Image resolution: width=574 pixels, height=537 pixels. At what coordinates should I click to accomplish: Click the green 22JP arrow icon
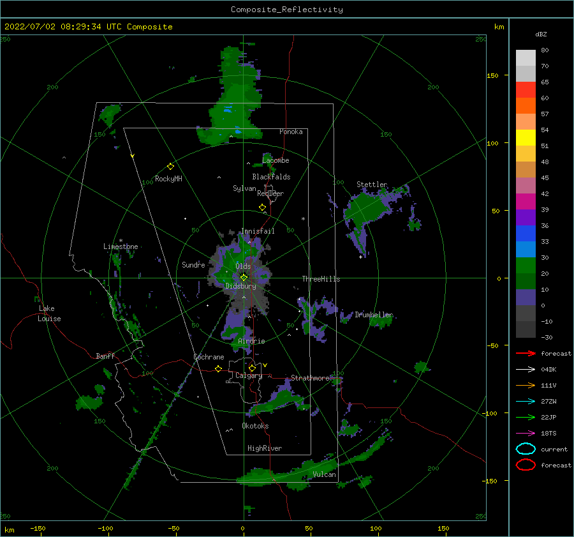pos(526,417)
